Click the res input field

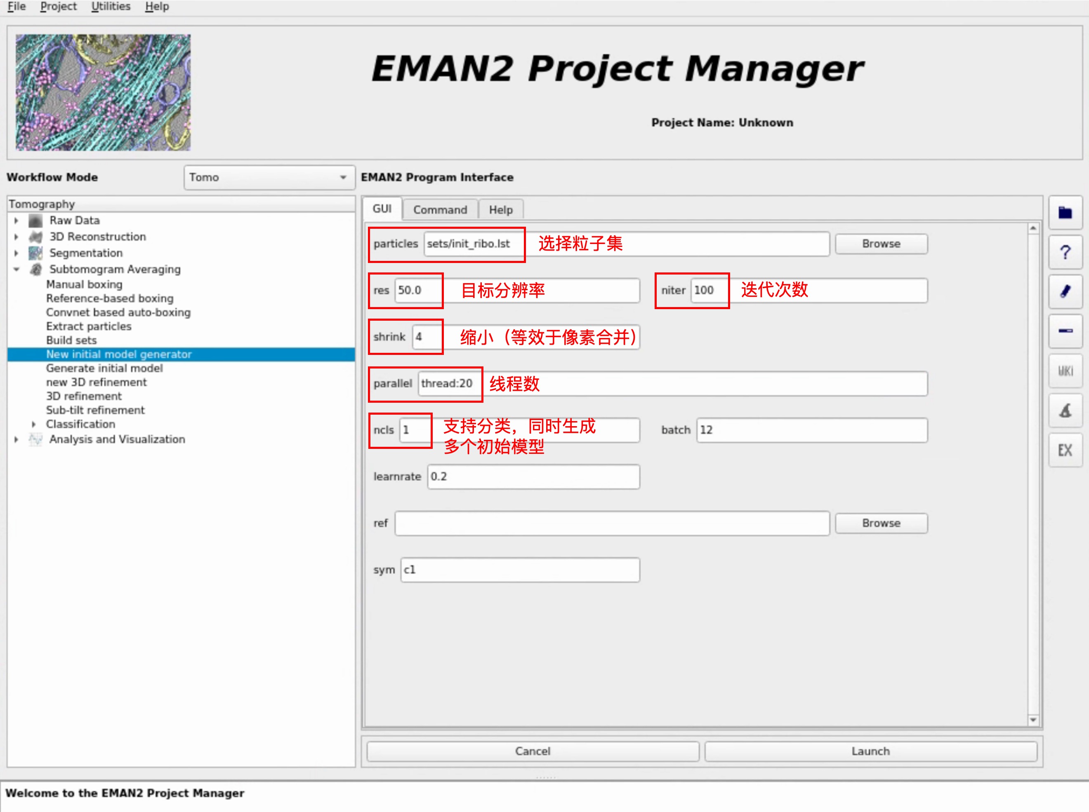click(x=517, y=291)
